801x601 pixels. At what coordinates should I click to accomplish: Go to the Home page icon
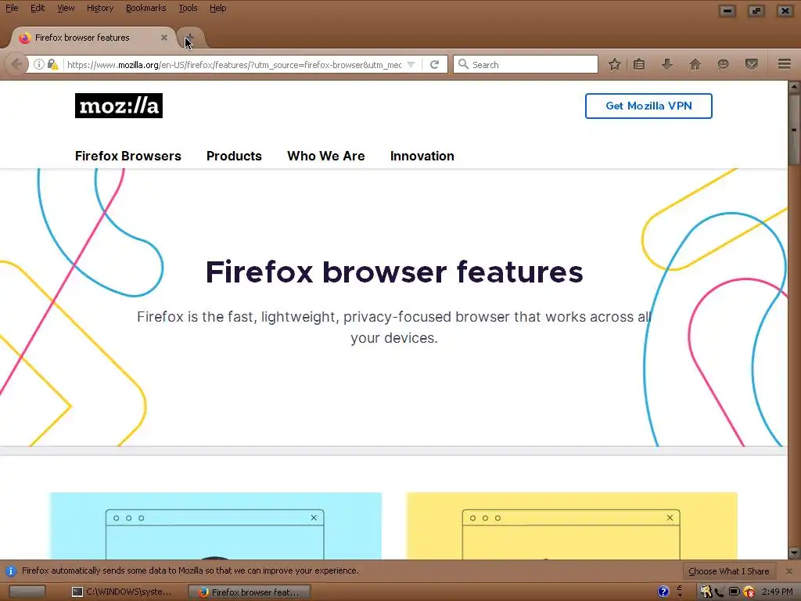pyautogui.click(x=695, y=64)
